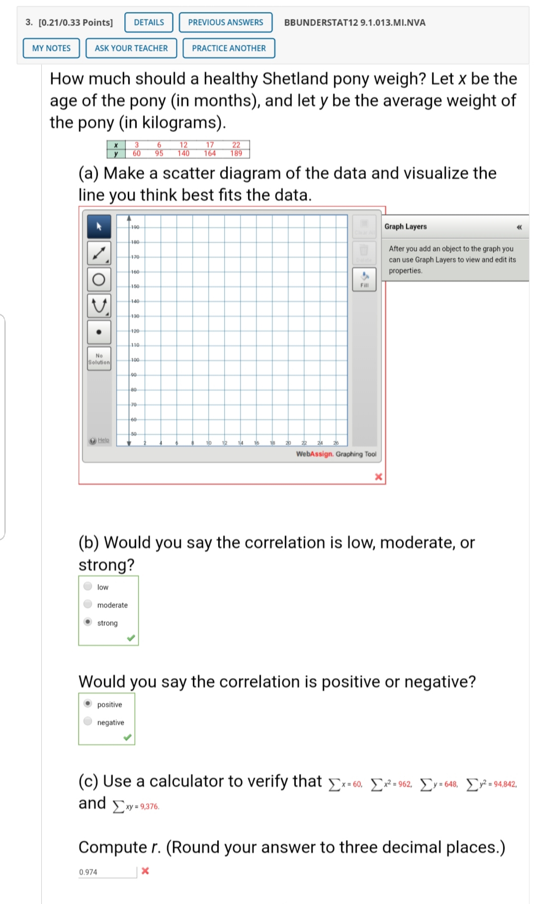Viewport: 537px width, 904px height.
Task: Select the arrow selection tool
Action: pyautogui.click(x=99, y=226)
